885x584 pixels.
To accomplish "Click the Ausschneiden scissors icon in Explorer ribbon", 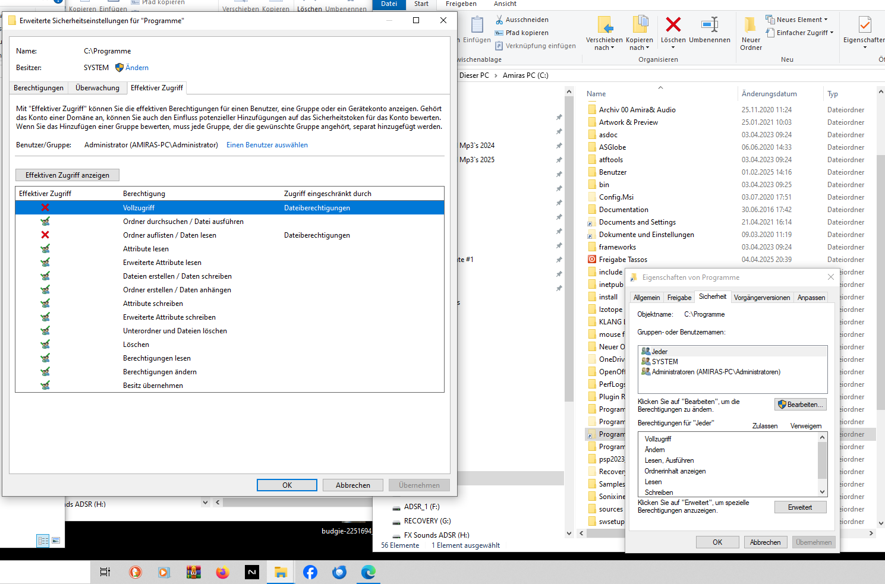I will pyautogui.click(x=499, y=20).
